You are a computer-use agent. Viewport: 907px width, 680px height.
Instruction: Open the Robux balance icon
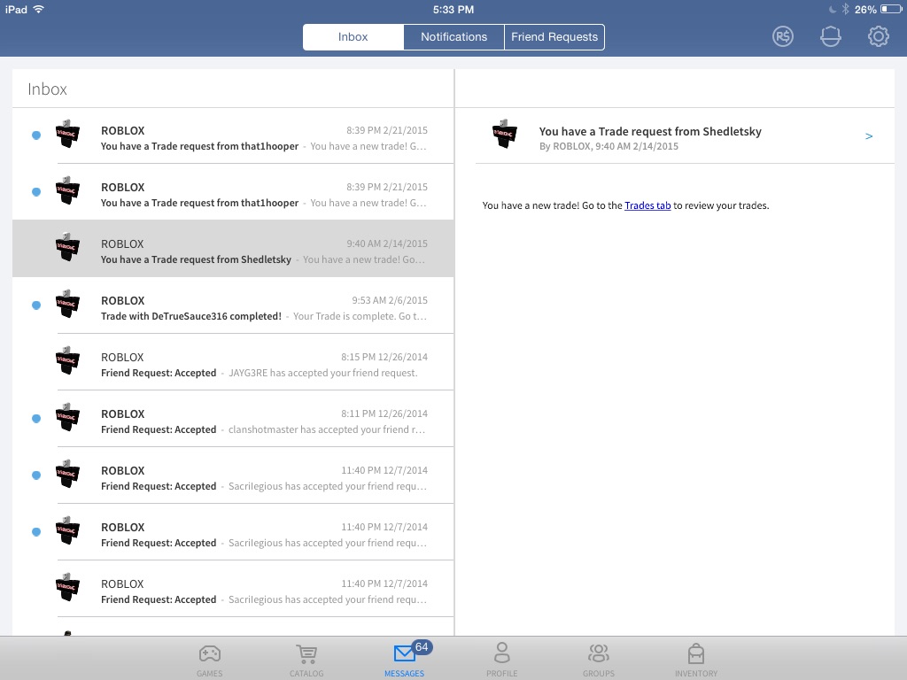(x=783, y=36)
